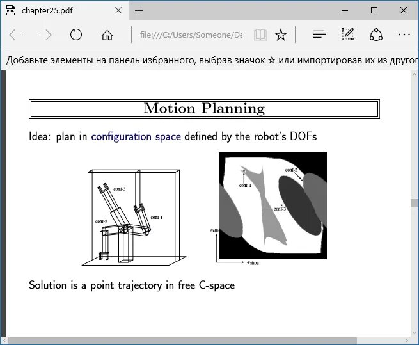Click 'conf-1' label in C-space figure

point(245,186)
